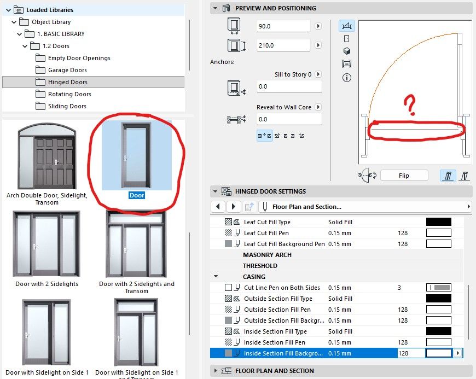Click the door width dimension icon

[x=234, y=26]
